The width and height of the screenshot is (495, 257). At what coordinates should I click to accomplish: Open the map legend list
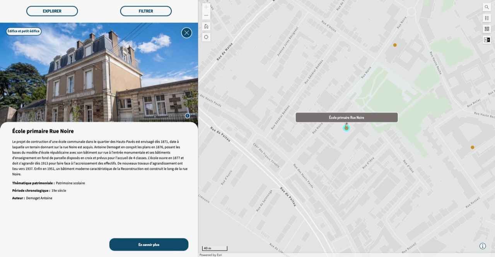486,18
